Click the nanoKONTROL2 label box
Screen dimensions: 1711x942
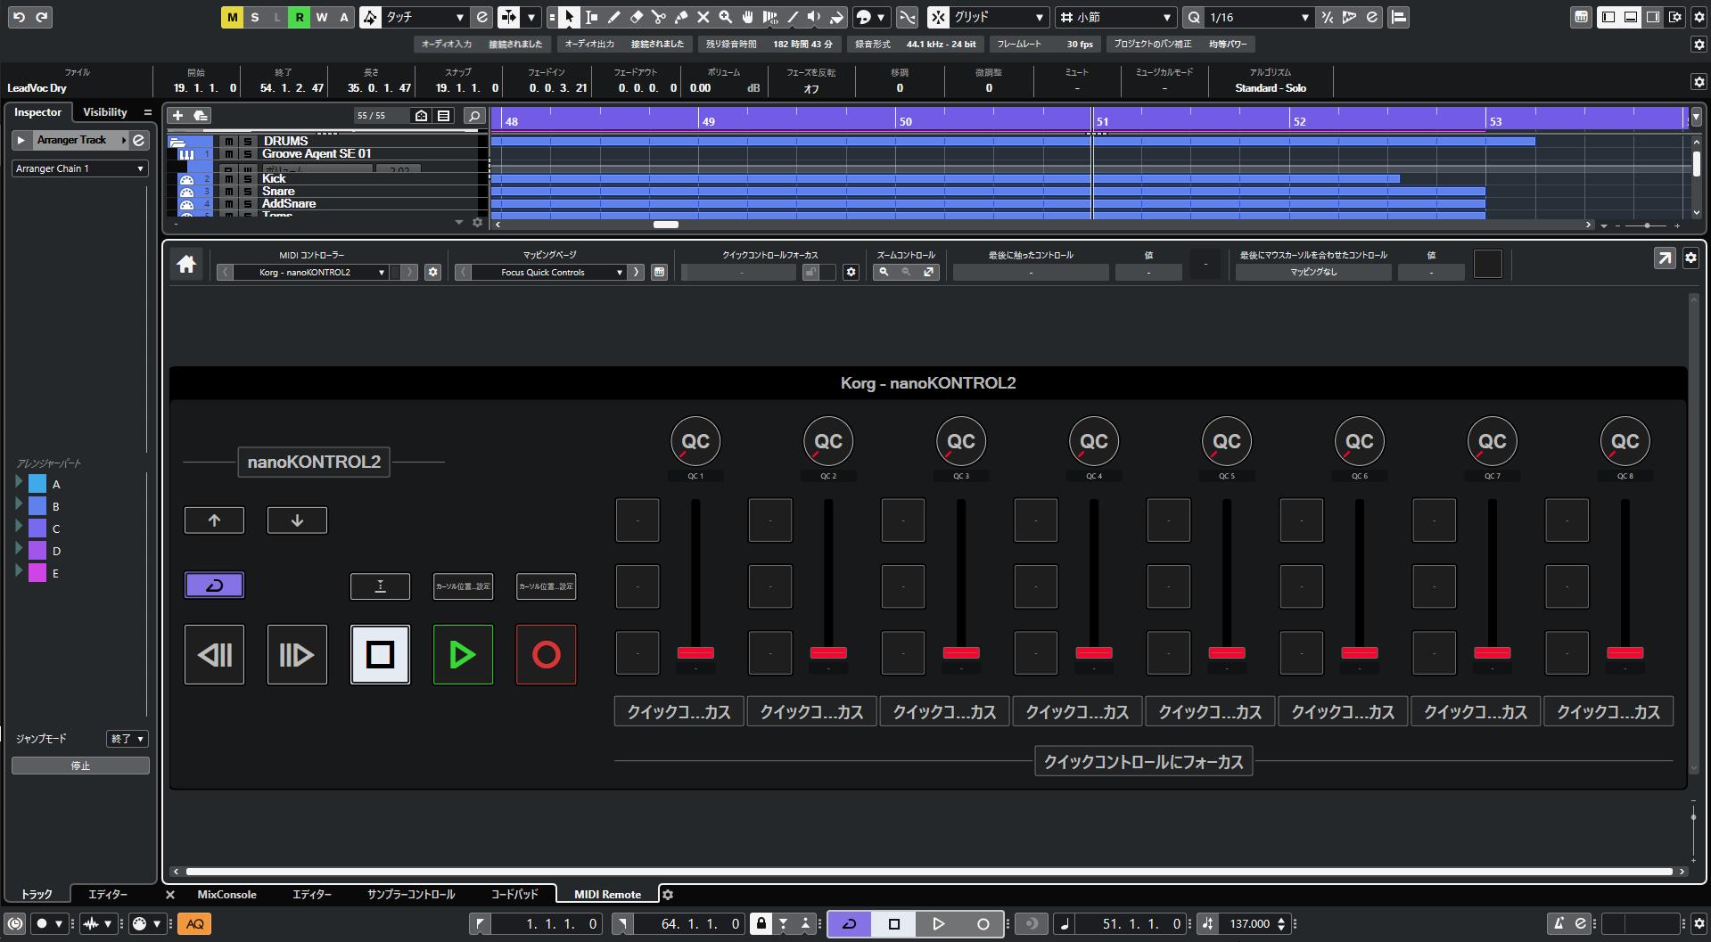coord(314,462)
